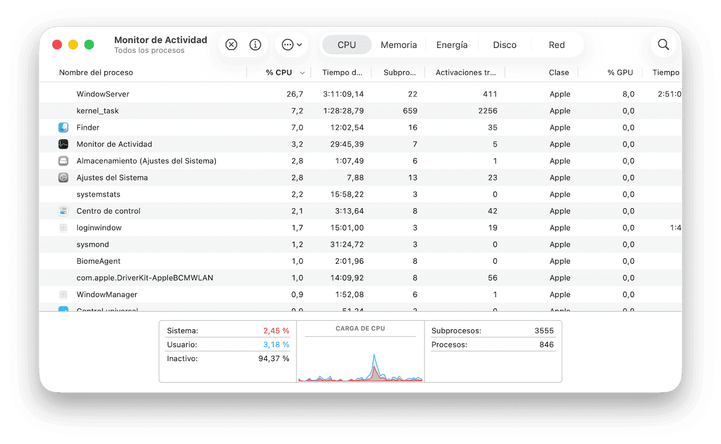Image resolution: width=721 pixels, height=444 pixels.
Task: Click the CPU load graph
Action: point(360,352)
